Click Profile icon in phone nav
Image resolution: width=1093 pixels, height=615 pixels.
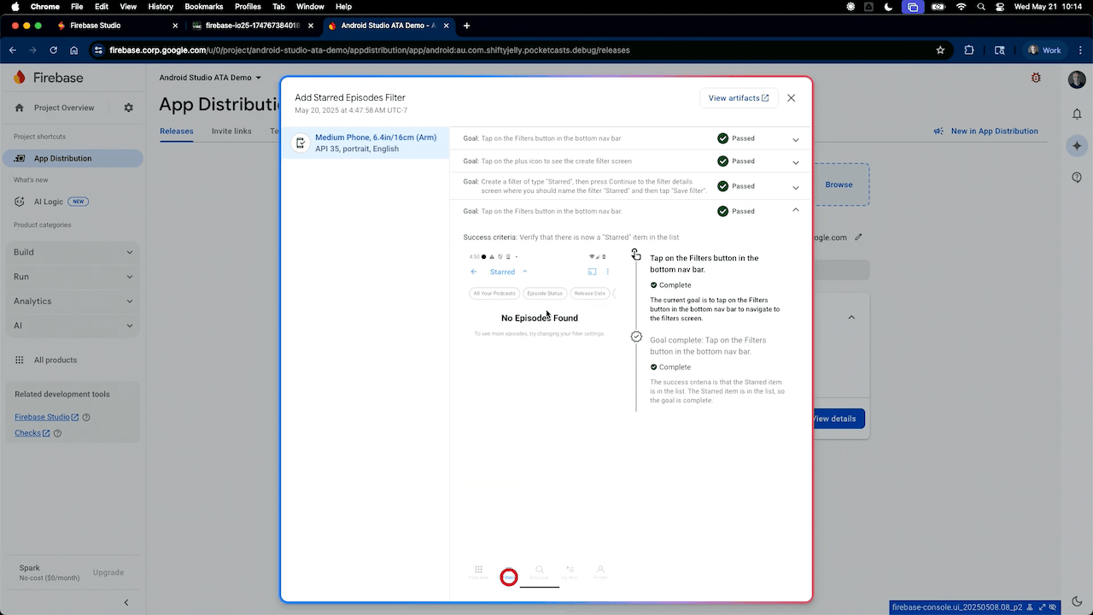pos(600,571)
